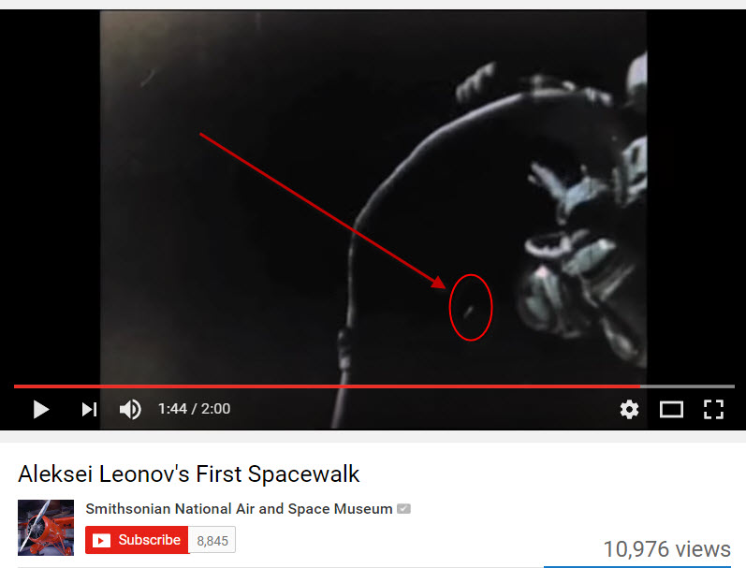The height and width of the screenshot is (568, 746).
Task: Open video settings gear
Action: pyautogui.click(x=629, y=409)
